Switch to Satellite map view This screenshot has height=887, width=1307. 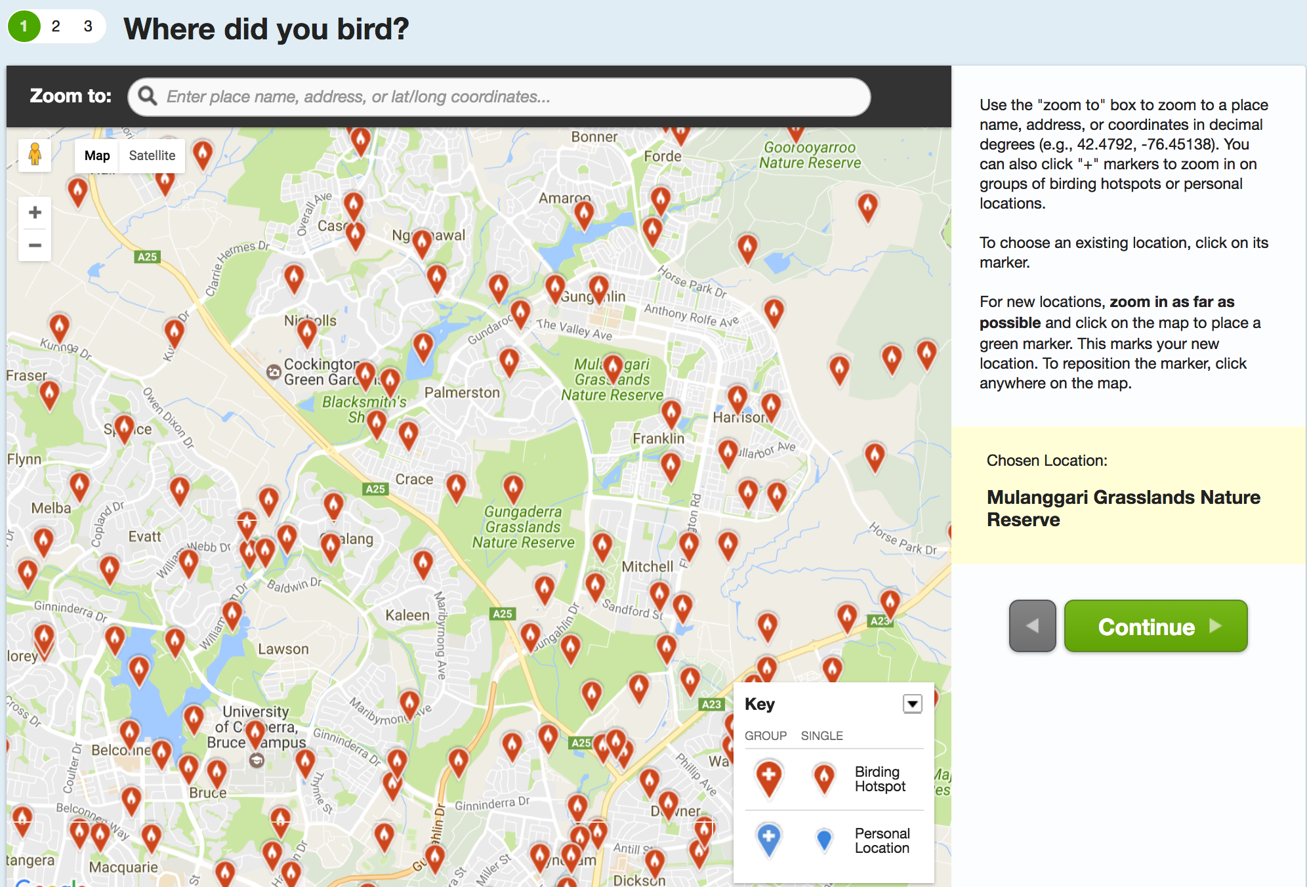pyautogui.click(x=152, y=155)
